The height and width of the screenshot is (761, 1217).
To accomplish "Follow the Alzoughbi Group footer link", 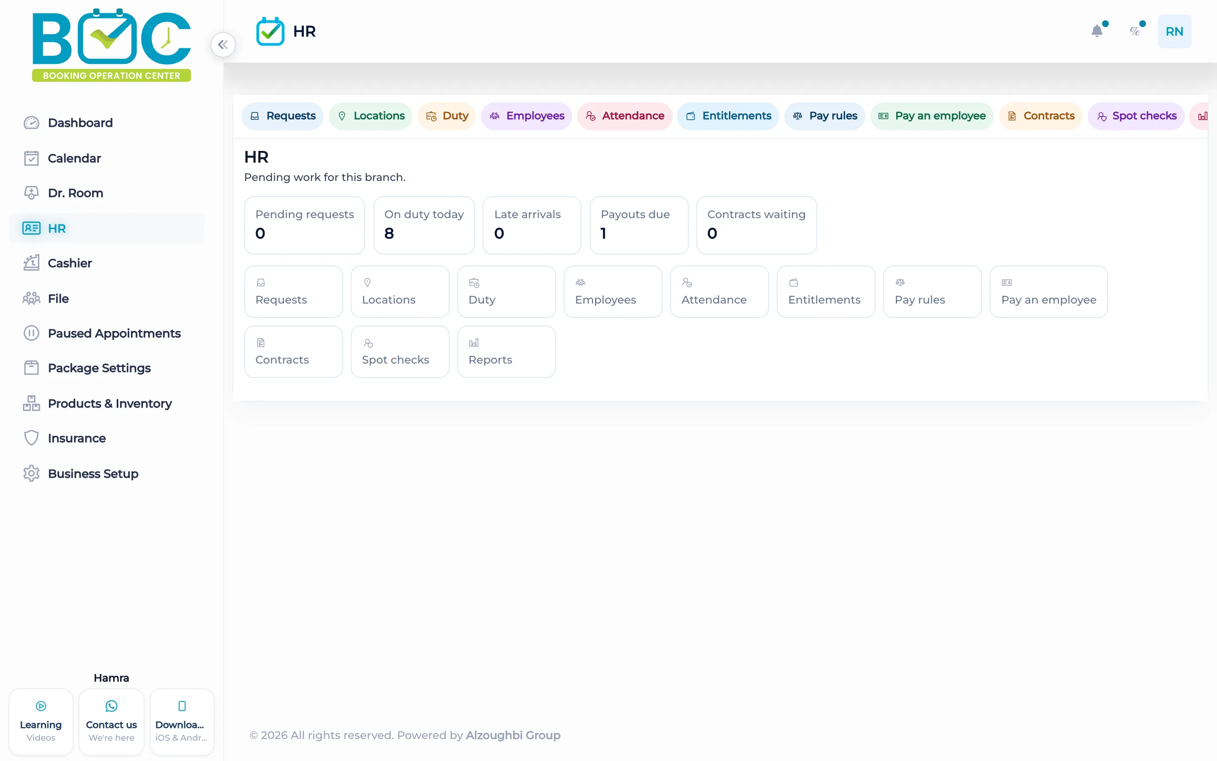I will [513, 735].
